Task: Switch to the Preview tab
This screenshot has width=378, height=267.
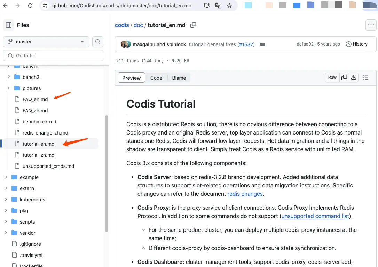Action: 131,78
